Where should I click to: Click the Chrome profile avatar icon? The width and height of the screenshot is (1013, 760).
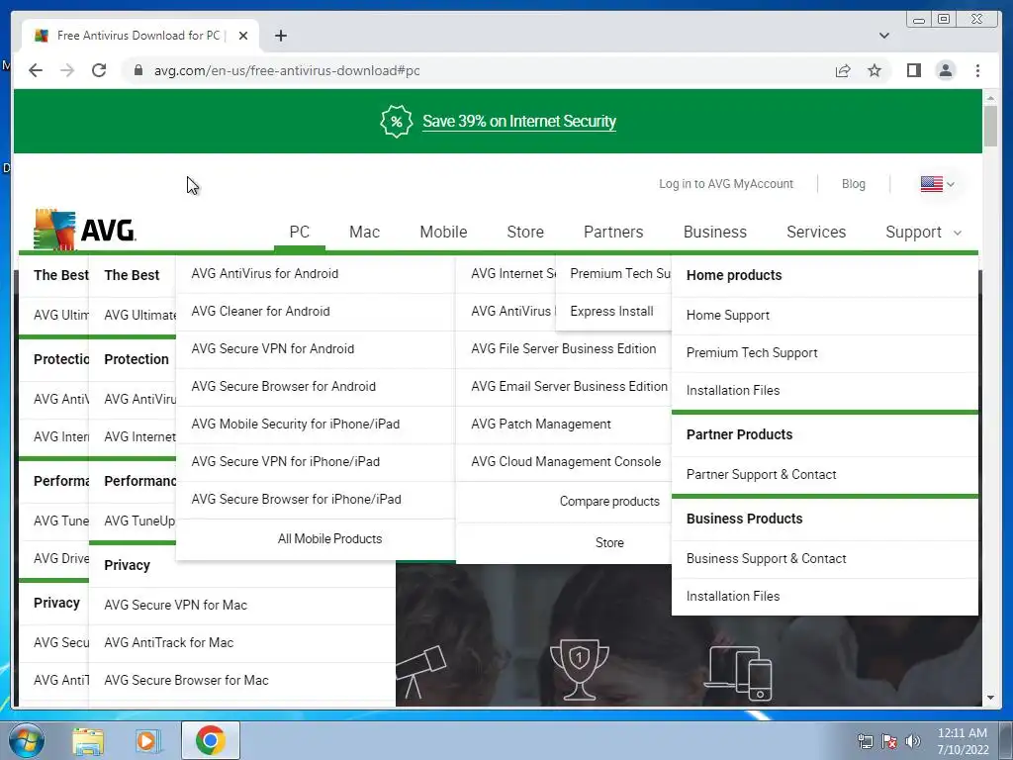click(945, 70)
